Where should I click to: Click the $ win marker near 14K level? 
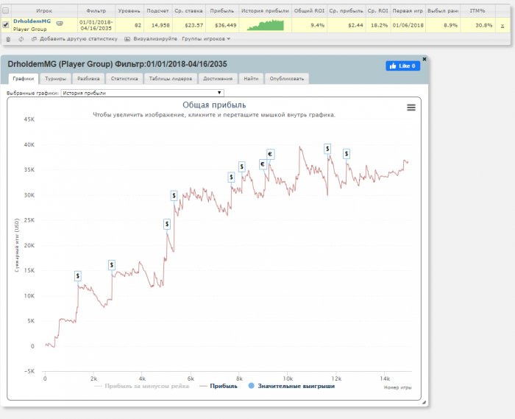(112, 265)
